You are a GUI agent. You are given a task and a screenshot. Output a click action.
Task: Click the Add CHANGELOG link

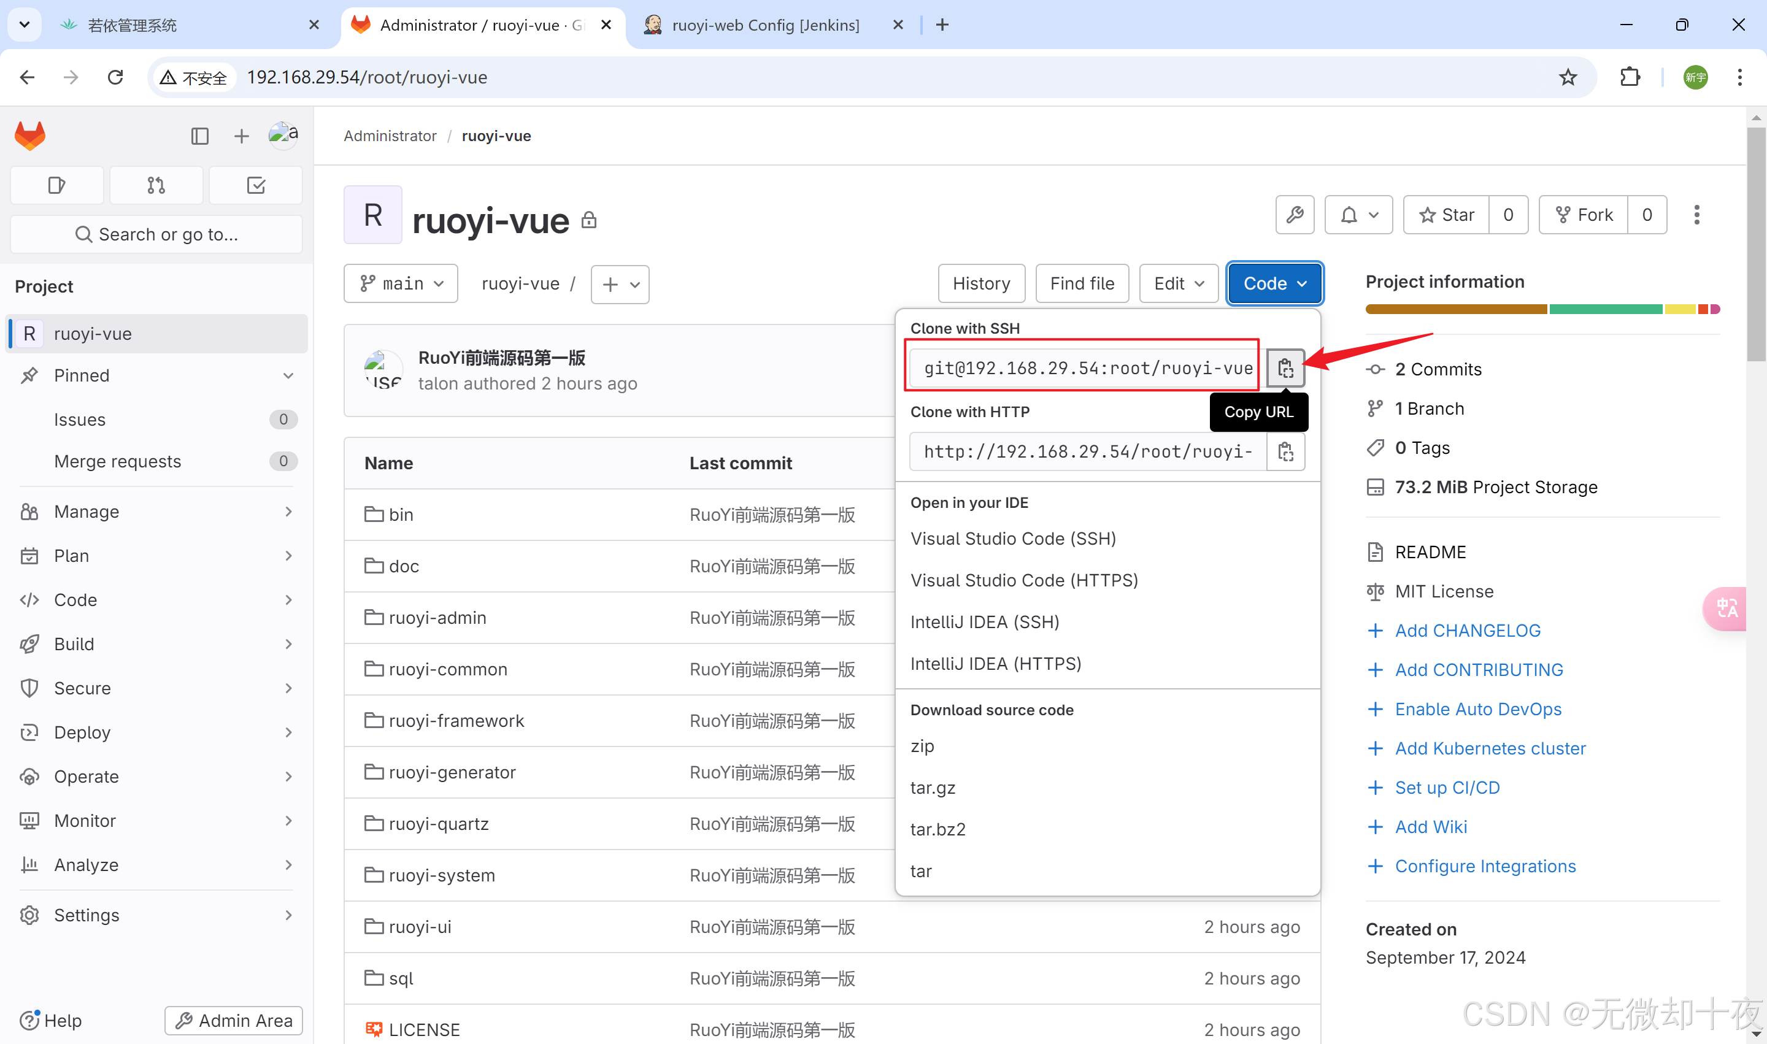tap(1467, 631)
